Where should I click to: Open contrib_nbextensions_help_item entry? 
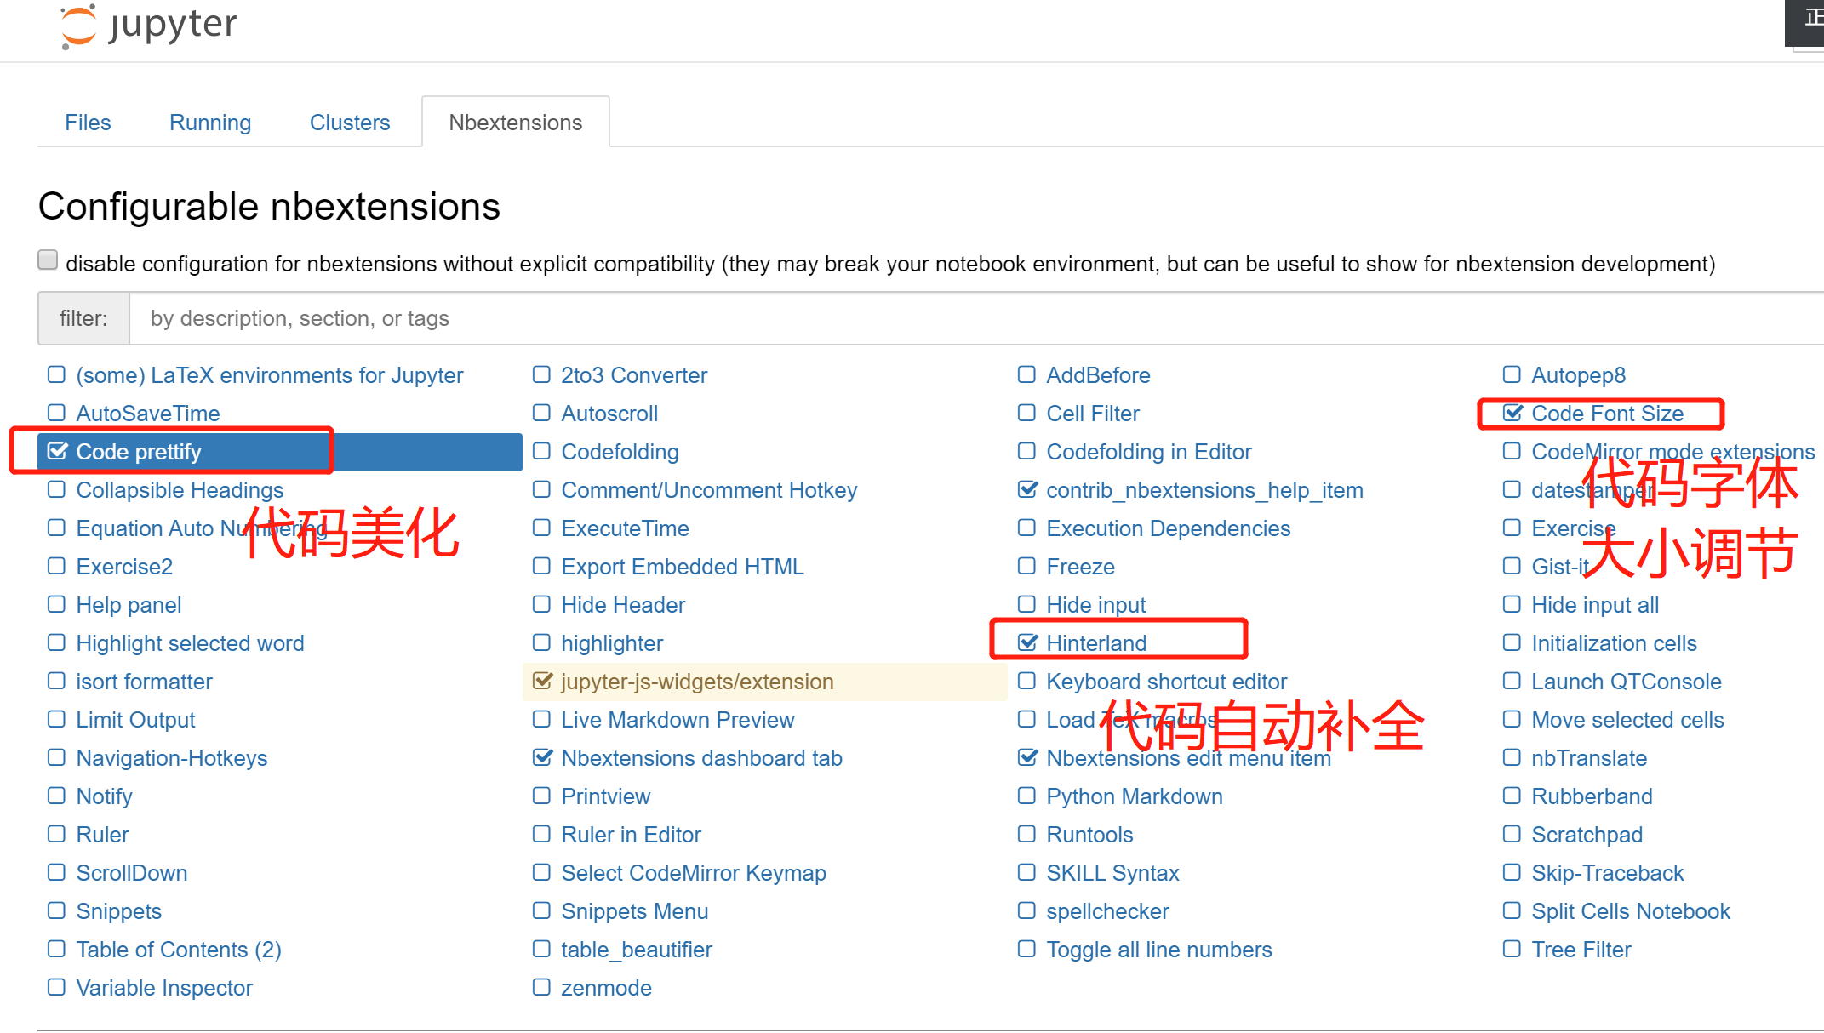pos(1204,490)
